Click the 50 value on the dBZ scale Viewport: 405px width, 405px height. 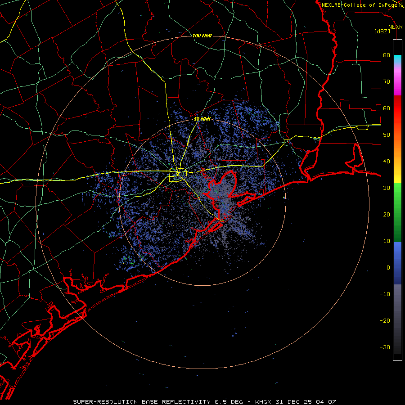pyautogui.click(x=387, y=135)
